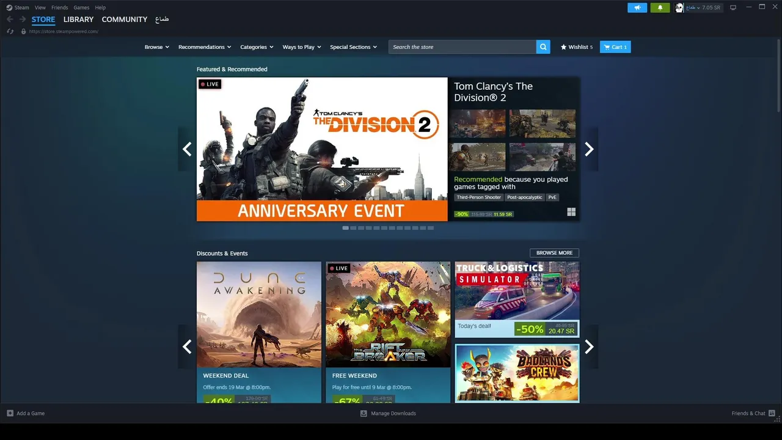Show next featured game arrow
This screenshot has width=782, height=440.
[589, 149]
